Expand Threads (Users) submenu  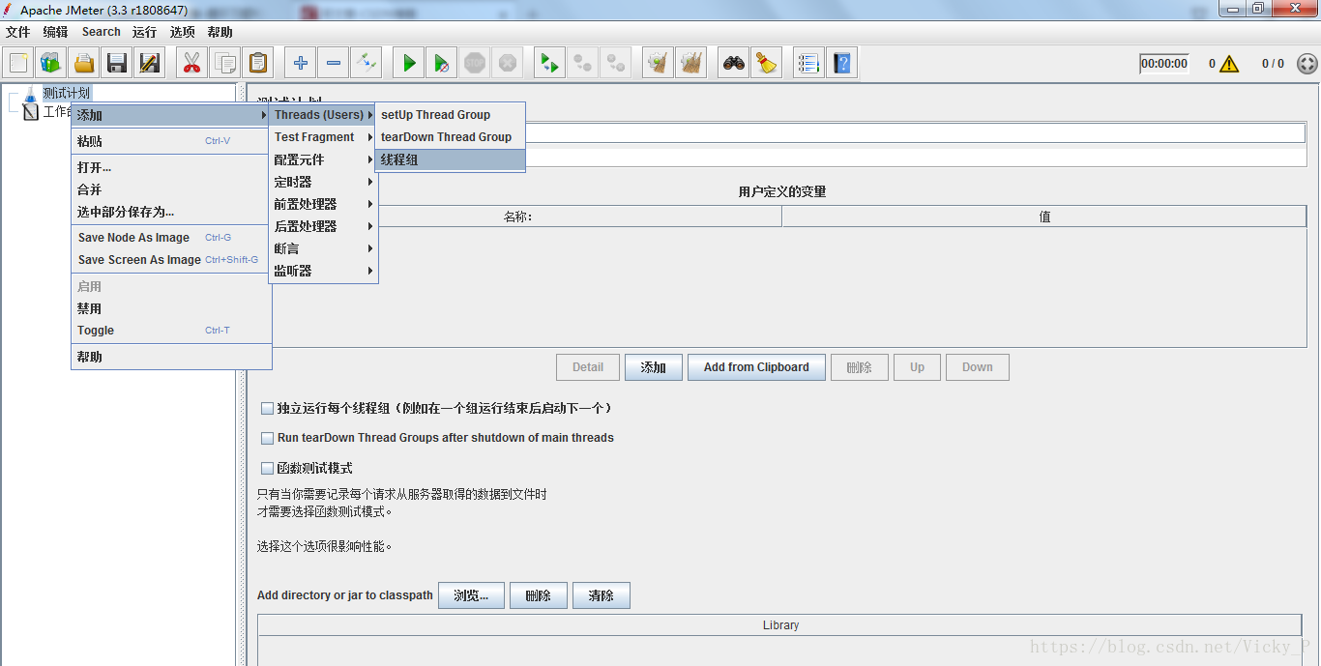322,115
